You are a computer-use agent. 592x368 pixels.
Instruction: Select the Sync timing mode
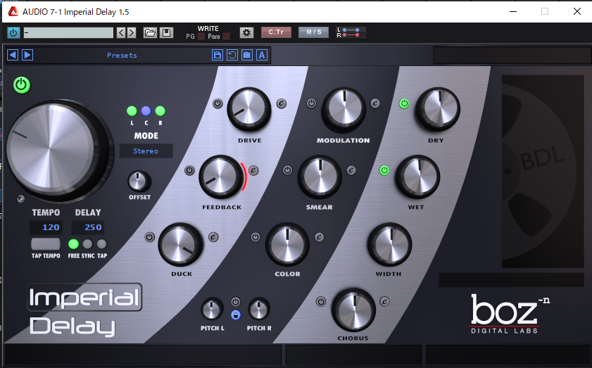(87, 244)
